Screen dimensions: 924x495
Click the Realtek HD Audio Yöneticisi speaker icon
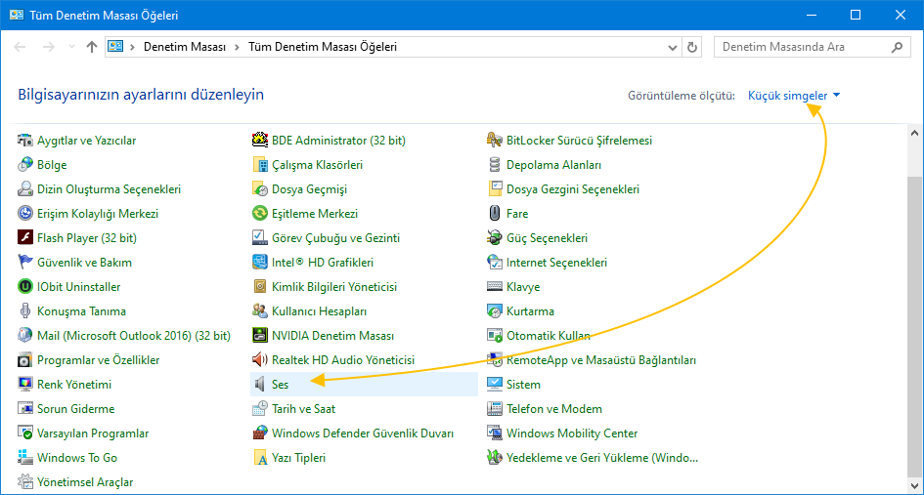[260, 360]
